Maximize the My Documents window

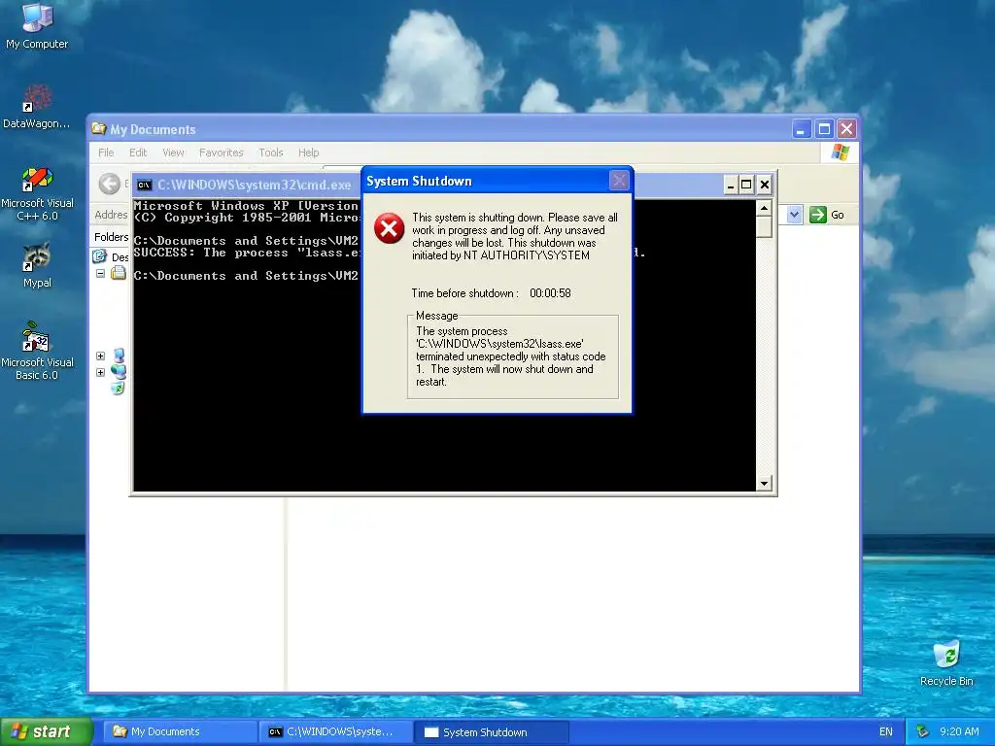(824, 129)
